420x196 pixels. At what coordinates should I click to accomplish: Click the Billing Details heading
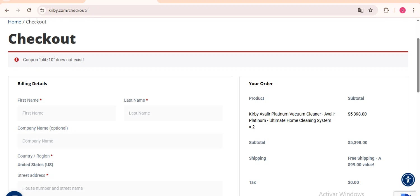[x=32, y=83]
